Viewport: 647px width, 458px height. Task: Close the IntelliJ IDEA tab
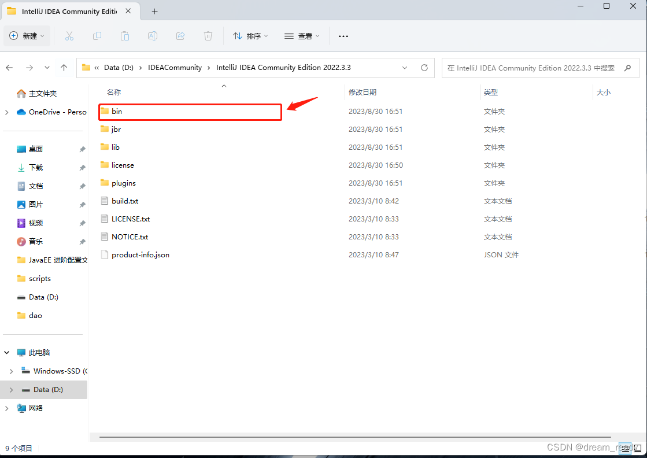pyautogui.click(x=128, y=11)
